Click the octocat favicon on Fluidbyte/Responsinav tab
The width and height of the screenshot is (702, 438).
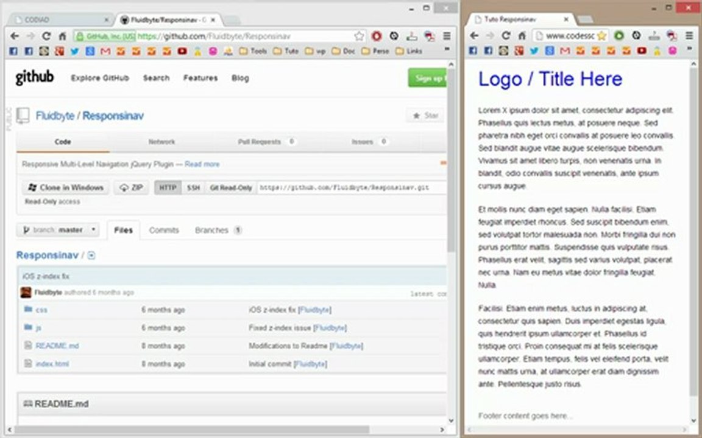pyautogui.click(x=125, y=20)
